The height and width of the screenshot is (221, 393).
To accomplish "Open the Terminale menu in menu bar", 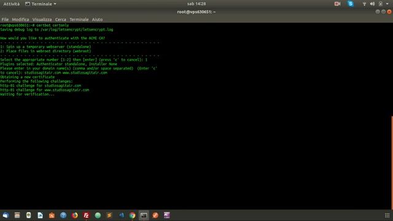I will pos(79,20).
